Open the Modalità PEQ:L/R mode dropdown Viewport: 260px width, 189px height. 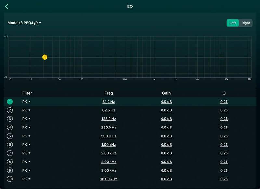(24, 23)
